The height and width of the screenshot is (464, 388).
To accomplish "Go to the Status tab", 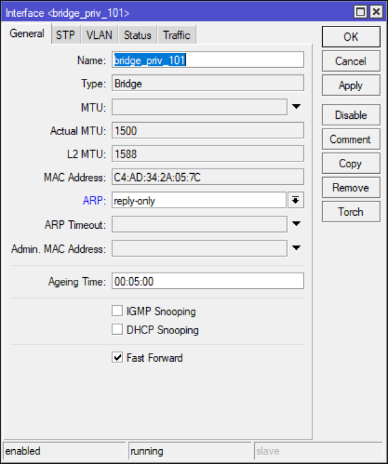I will [x=137, y=35].
